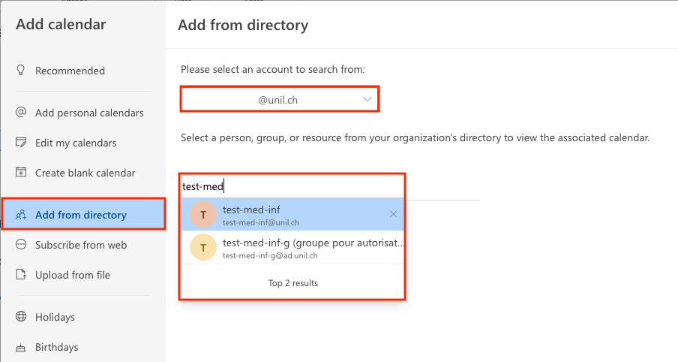Click the people icon for Add from directory
678x362 pixels.
coord(21,215)
